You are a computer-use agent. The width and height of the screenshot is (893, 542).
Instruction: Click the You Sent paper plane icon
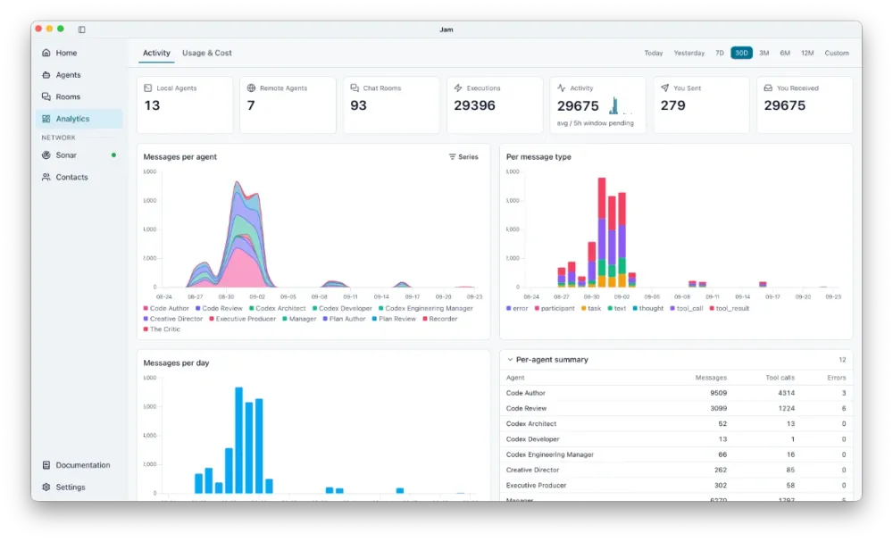coord(664,88)
